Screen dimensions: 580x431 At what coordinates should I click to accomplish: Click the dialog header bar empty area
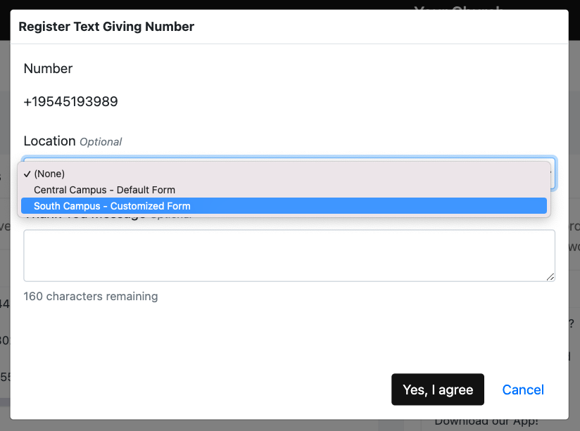[380, 27]
